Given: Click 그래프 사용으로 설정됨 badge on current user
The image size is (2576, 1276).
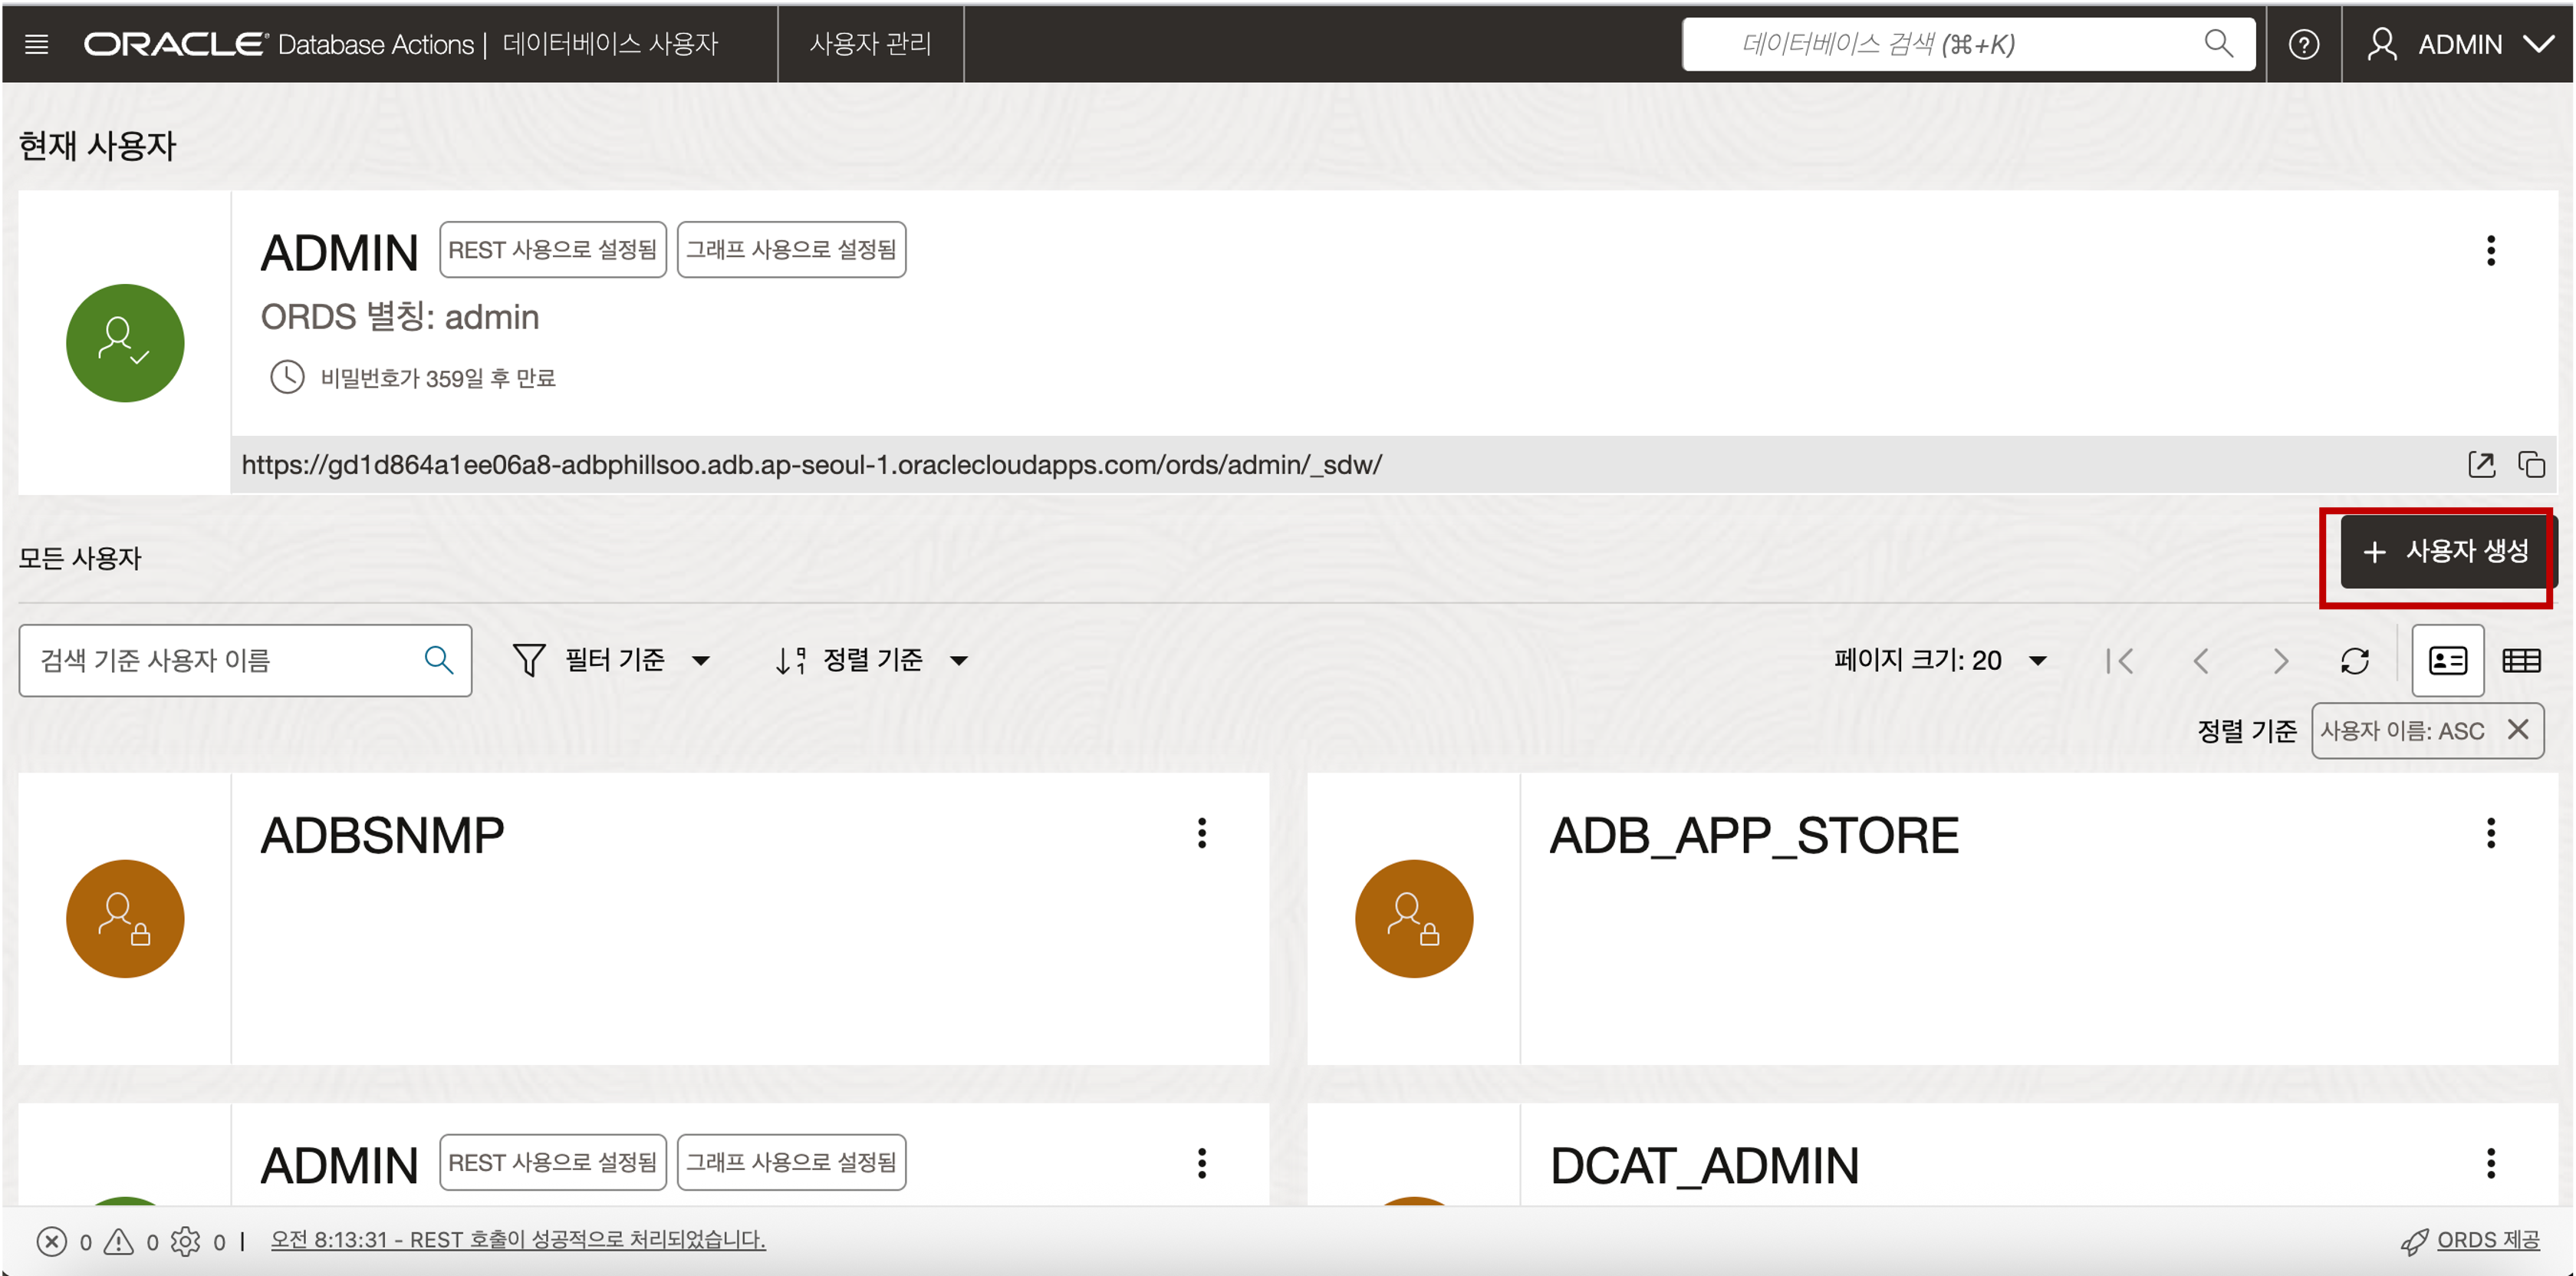Looking at the screenshot, I should click(791, 249).
